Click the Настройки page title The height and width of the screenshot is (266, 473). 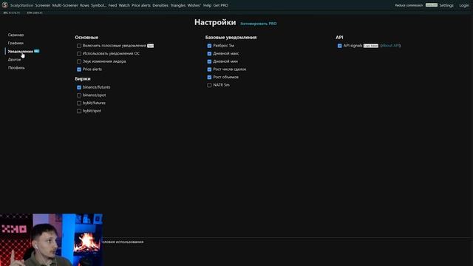pos(215,22)
